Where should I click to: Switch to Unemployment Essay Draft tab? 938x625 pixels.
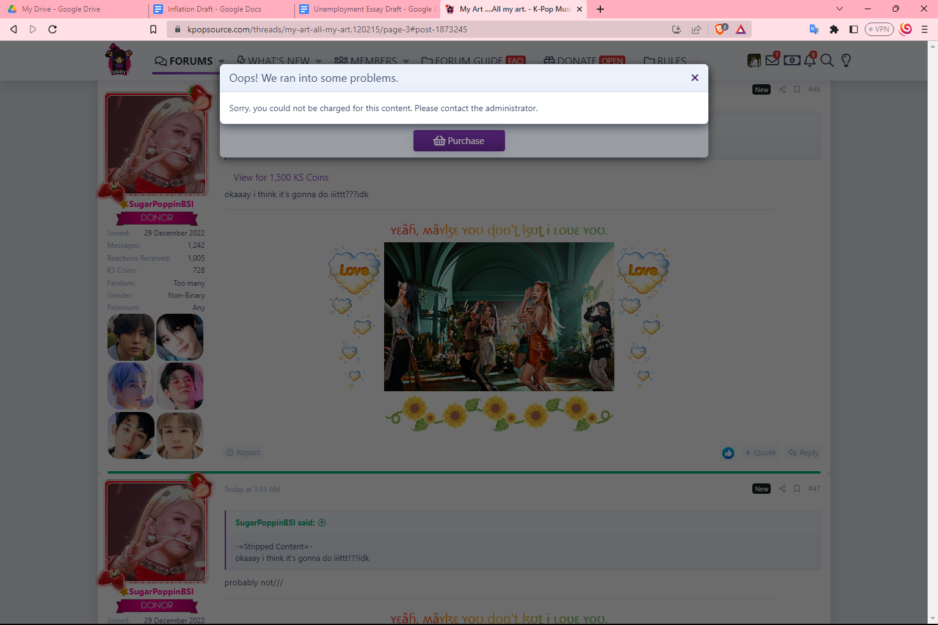[369, 9]
